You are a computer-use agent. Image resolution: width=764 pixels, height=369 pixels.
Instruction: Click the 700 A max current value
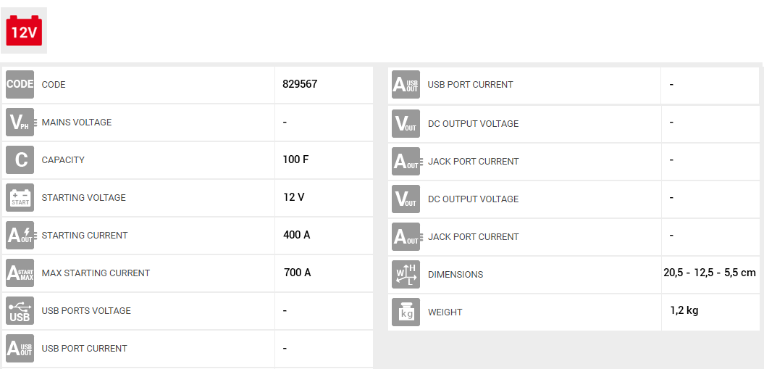pos(297,273)
